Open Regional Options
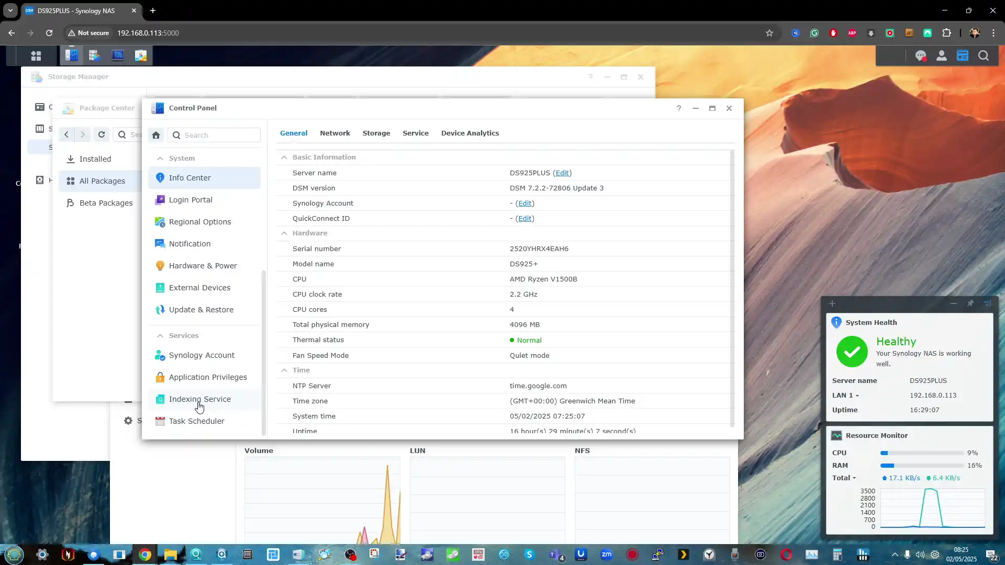This screenshot has height=565, width=1005. [204, 222]
